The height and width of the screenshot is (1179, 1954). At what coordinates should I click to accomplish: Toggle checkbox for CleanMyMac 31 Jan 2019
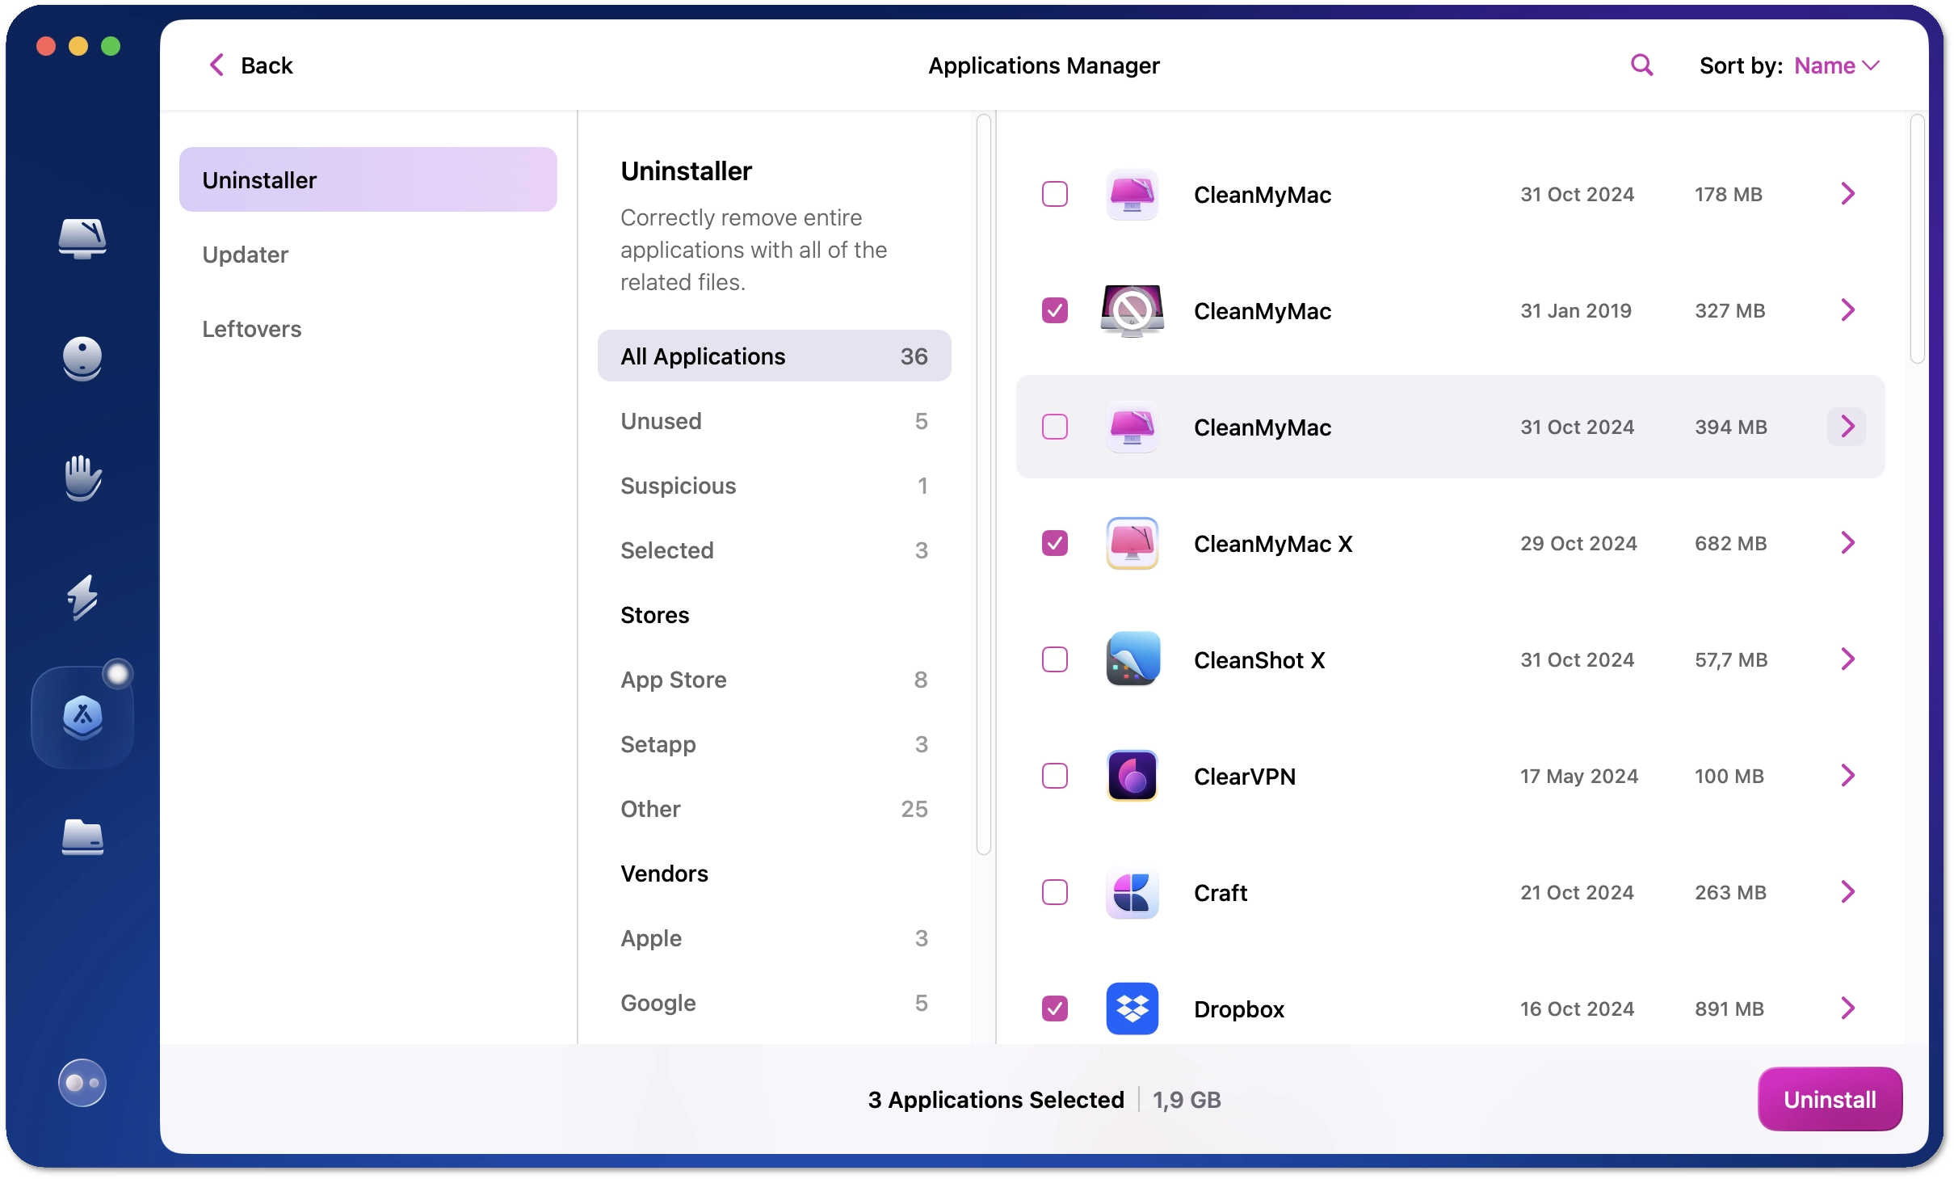coord(1054,310)
